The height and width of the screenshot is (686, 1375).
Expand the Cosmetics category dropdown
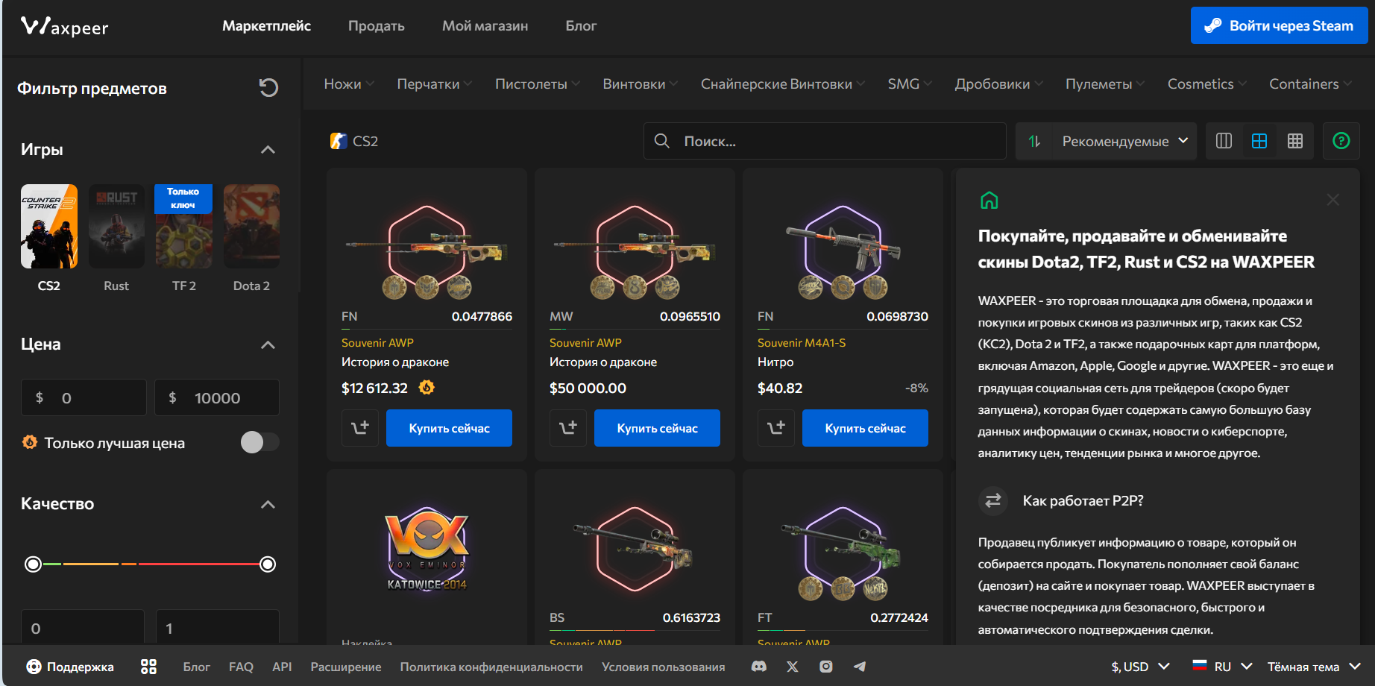[x=1207, y=84]
